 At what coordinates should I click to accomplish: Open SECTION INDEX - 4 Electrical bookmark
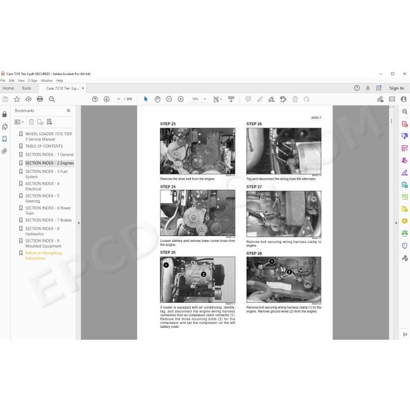pyautogui.click(x=42, y=186)
